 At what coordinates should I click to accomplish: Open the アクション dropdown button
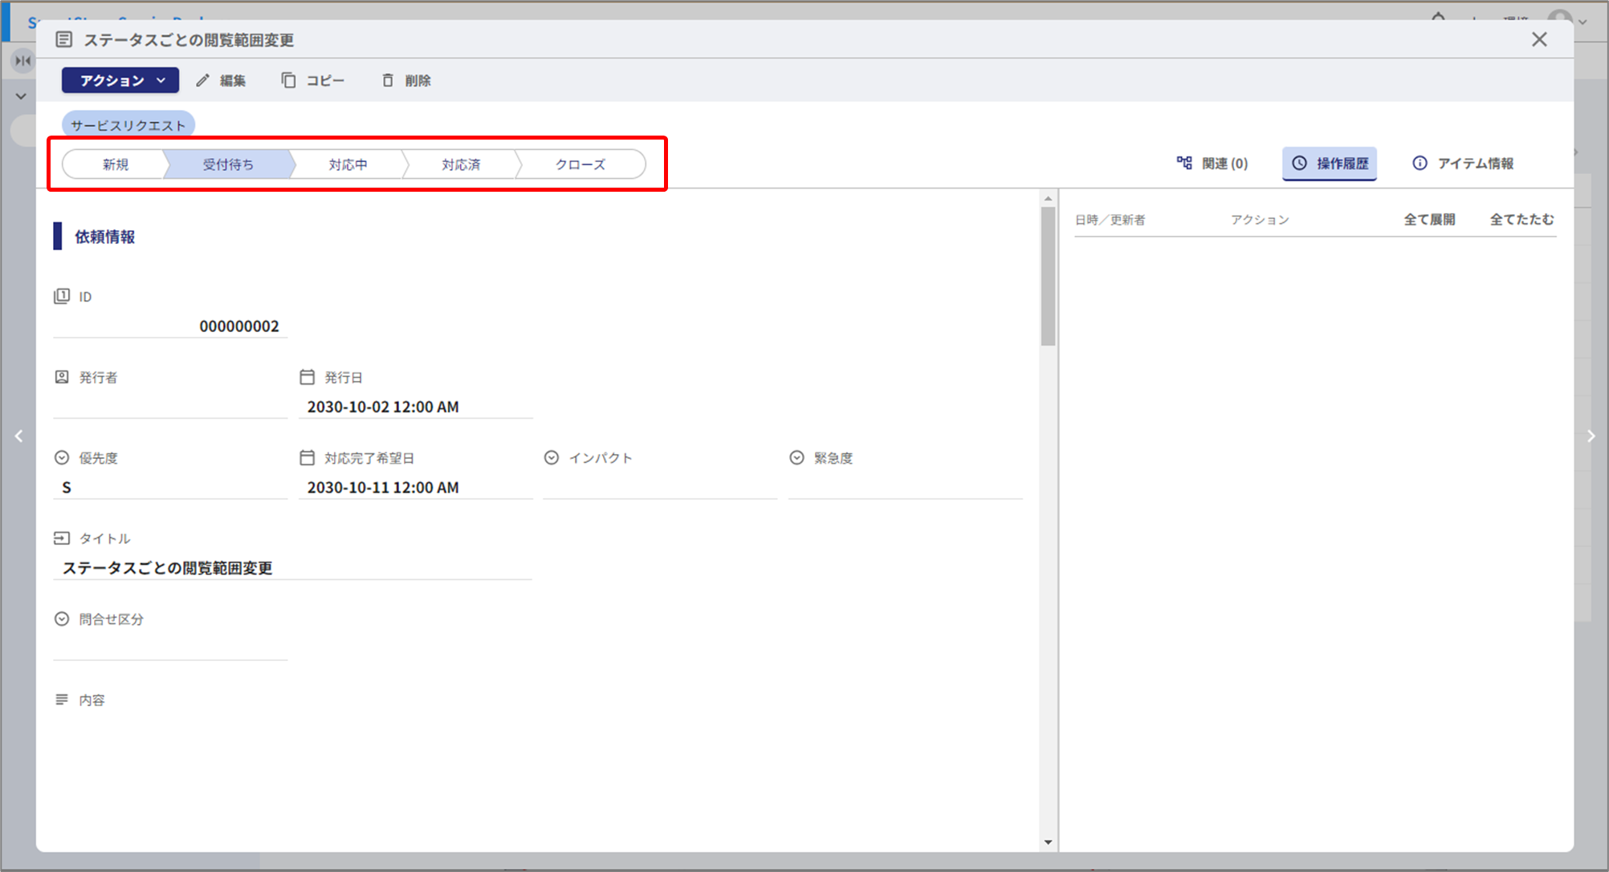pos(120,80)
